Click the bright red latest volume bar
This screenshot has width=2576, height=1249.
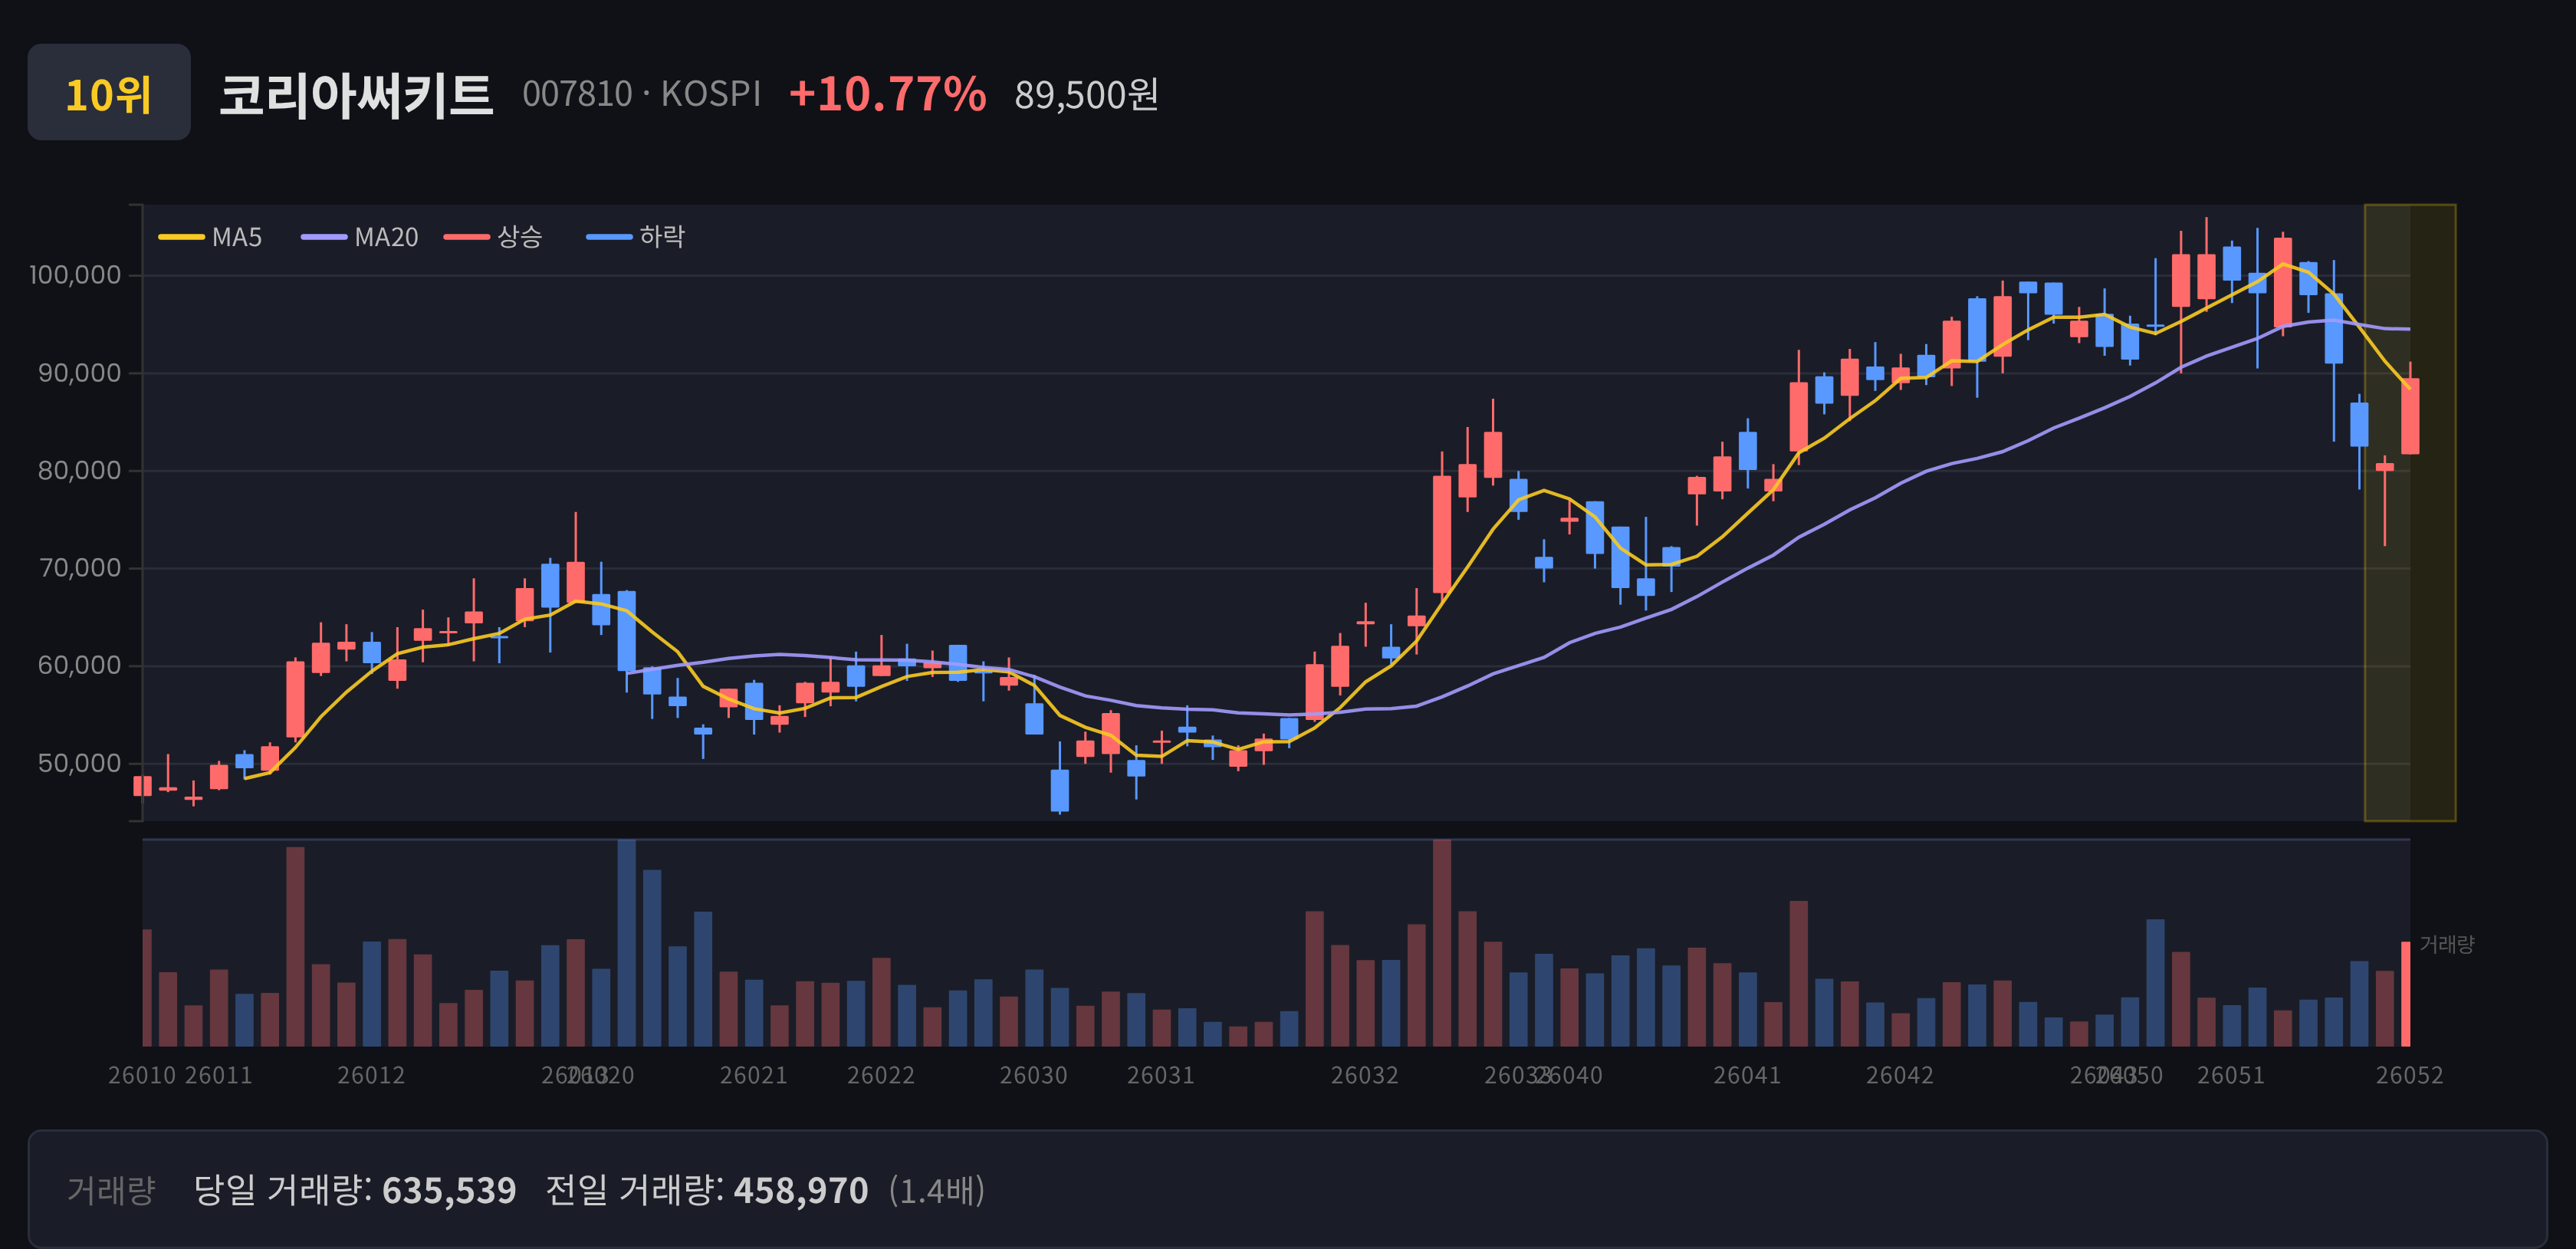[x=2406, y=994]
